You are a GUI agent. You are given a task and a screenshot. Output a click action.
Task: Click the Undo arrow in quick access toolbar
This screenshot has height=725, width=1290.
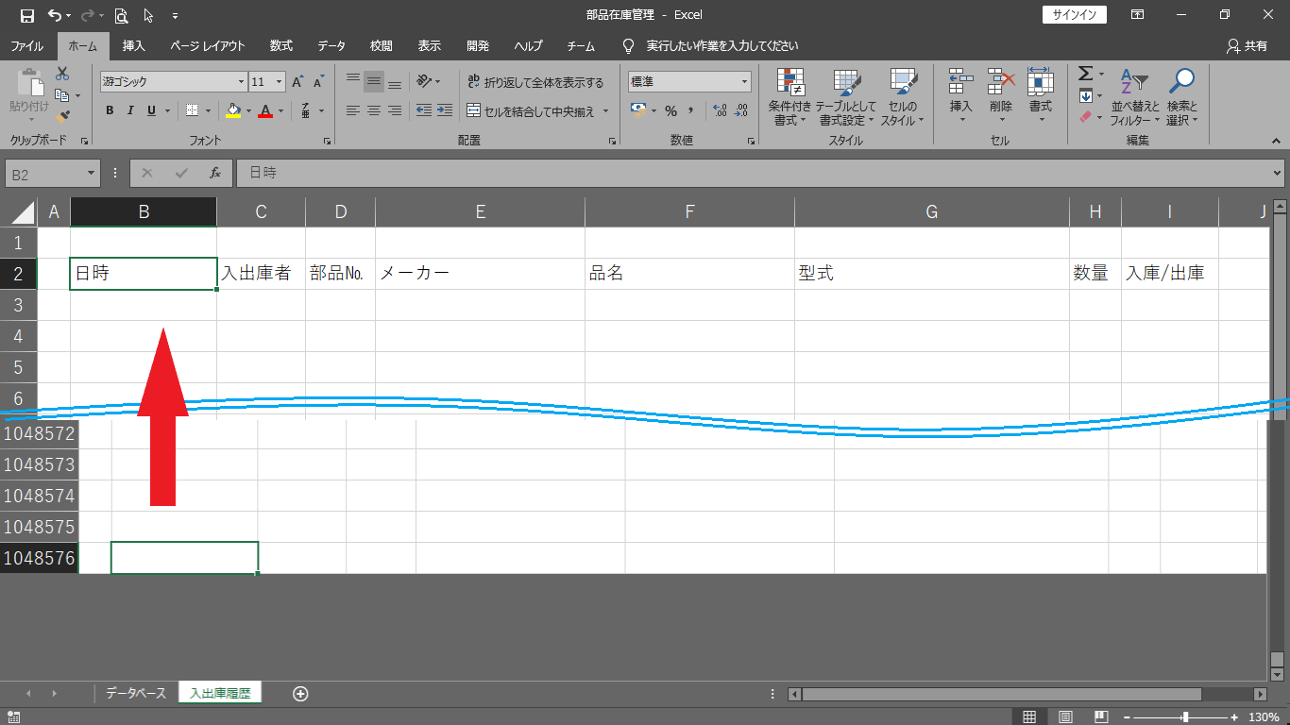pos(55,15)
